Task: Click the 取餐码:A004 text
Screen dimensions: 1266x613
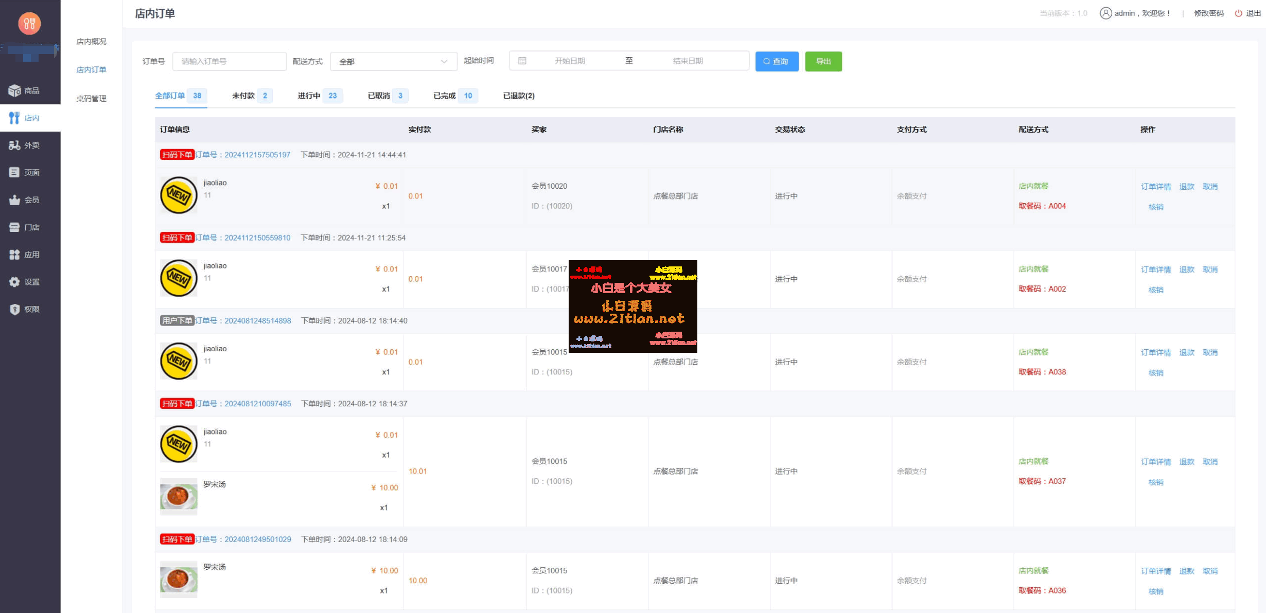Action: tap(1042, 206)
